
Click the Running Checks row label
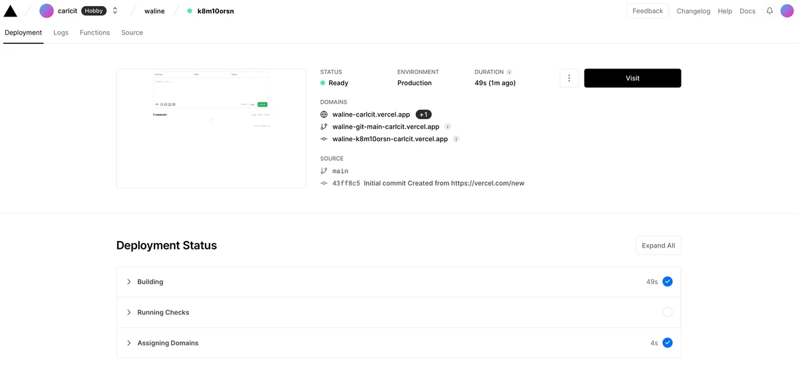click(163, 312)
